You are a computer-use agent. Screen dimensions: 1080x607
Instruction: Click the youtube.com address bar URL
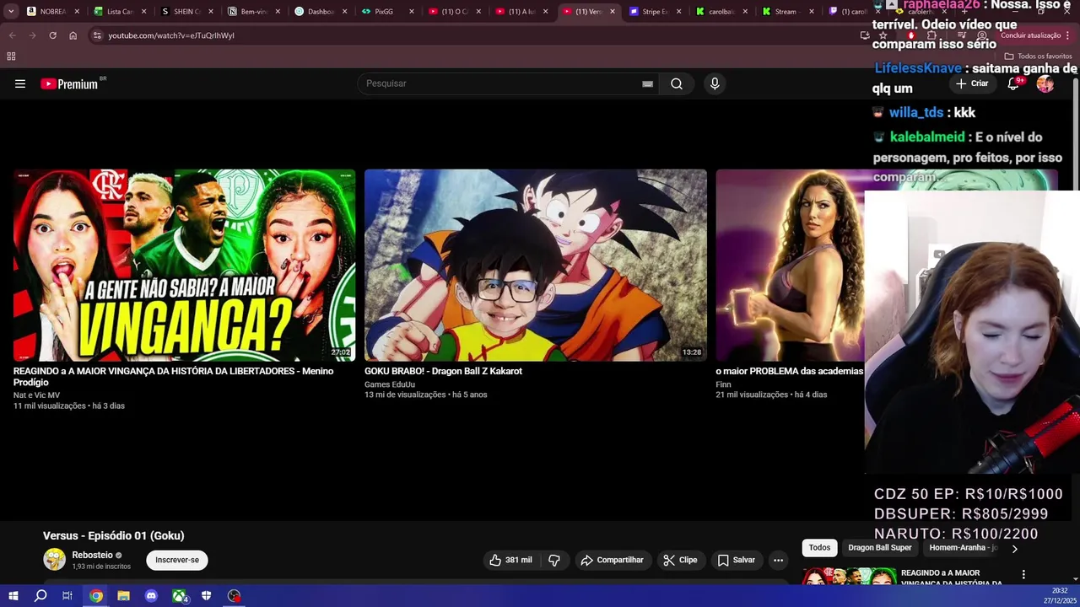171,35
